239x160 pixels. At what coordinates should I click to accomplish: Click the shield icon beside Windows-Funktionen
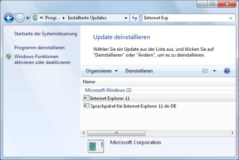point(9,56)
